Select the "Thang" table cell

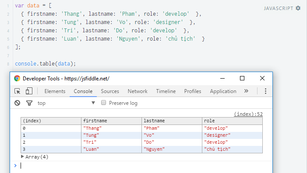click(111, 128)
